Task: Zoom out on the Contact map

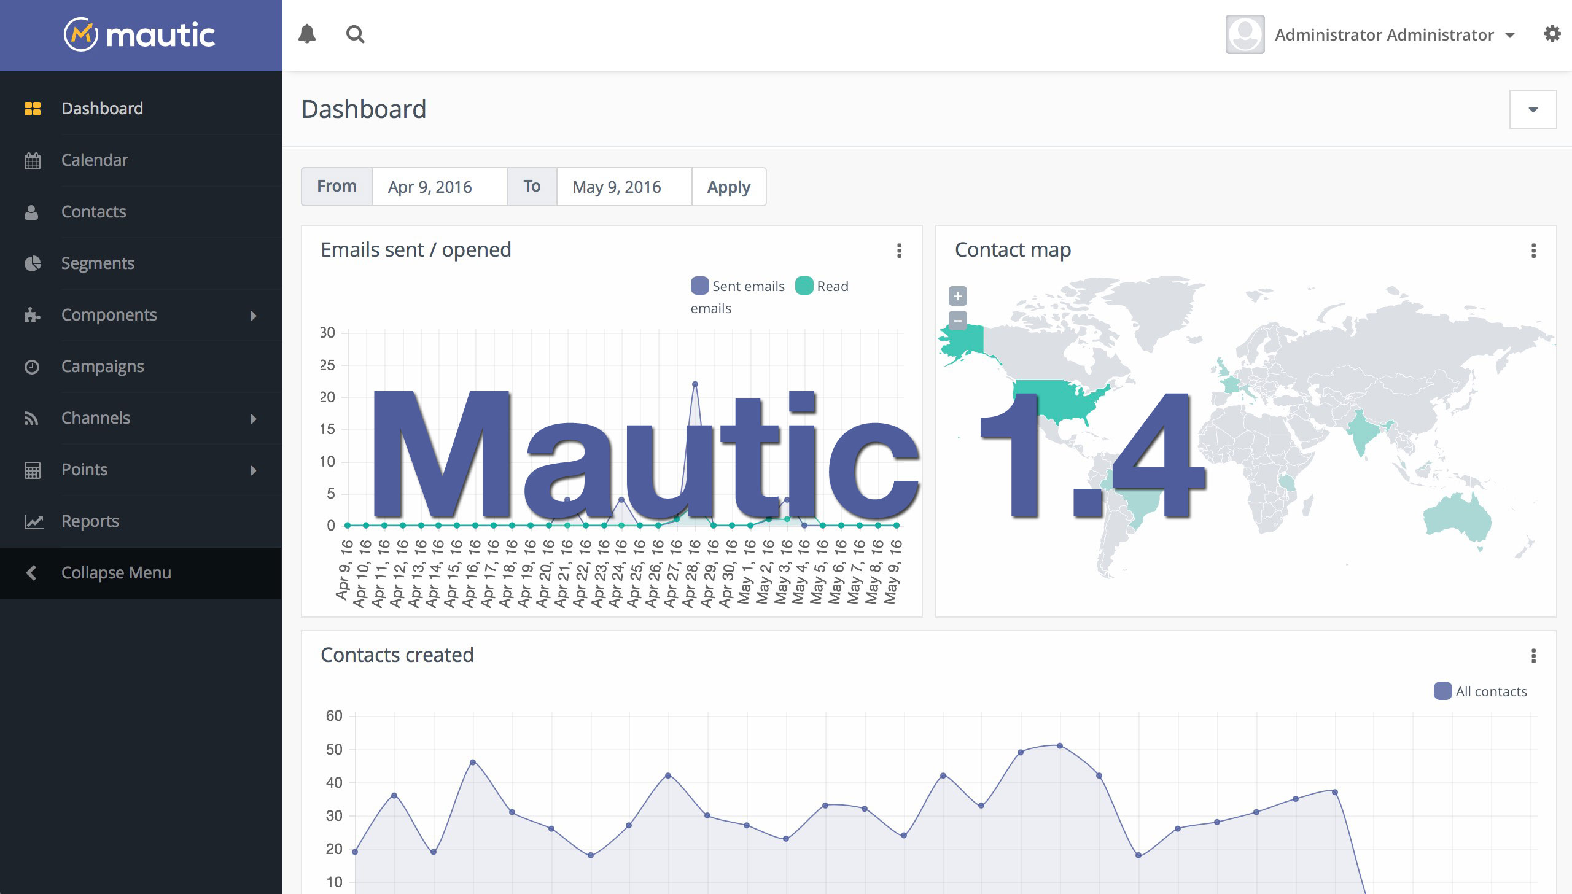Action: click(x=957, y=320)
